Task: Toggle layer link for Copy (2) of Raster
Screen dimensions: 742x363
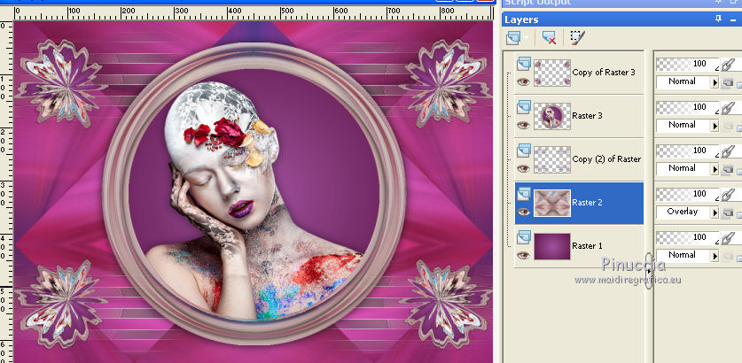Action: [726, 151]
